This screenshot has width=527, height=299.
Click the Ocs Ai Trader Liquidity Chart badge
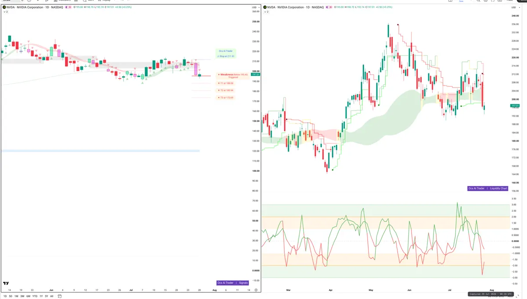tap(487, 188)
